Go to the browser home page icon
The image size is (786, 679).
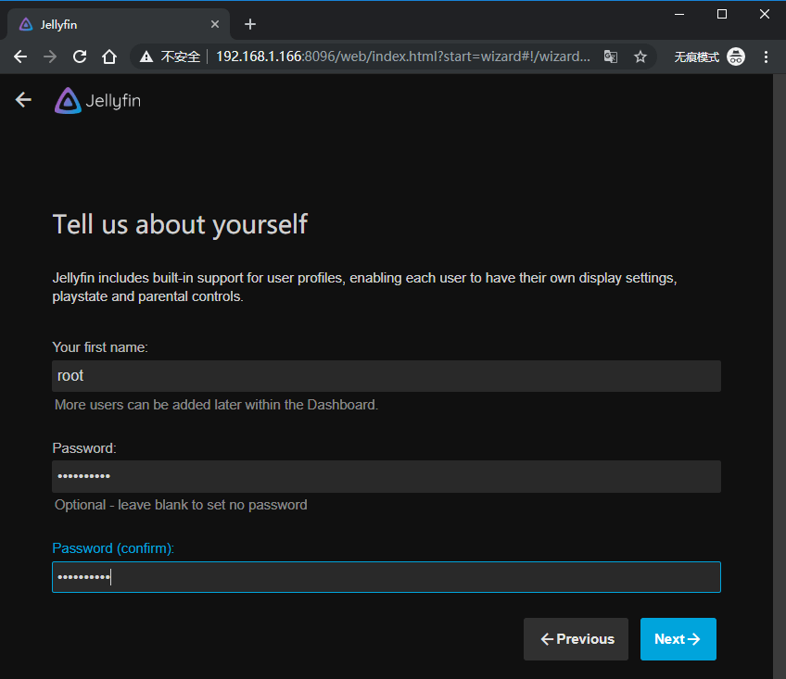point(109,57)
